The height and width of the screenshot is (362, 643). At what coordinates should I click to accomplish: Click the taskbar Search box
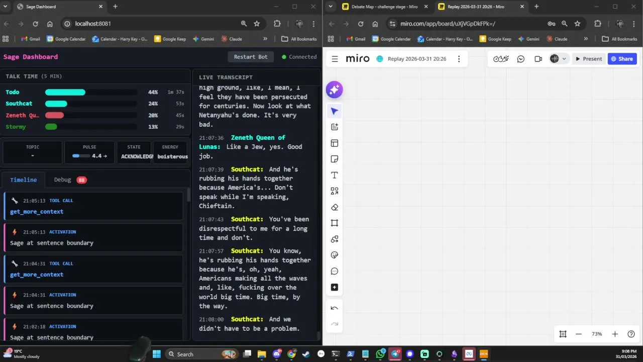point(202,354)
